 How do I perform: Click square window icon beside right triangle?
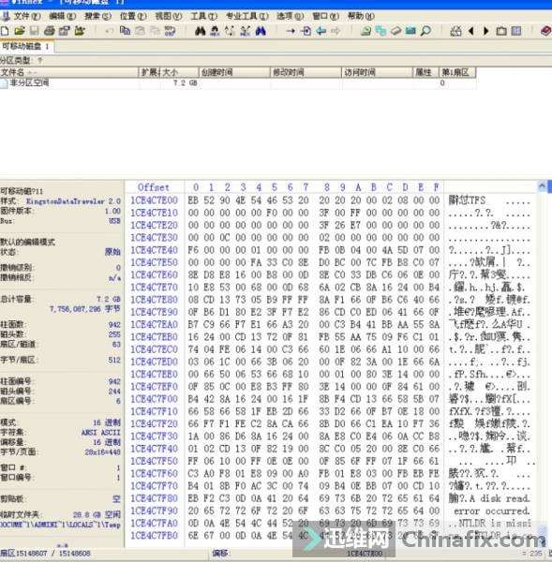click(x=501, y=31)
